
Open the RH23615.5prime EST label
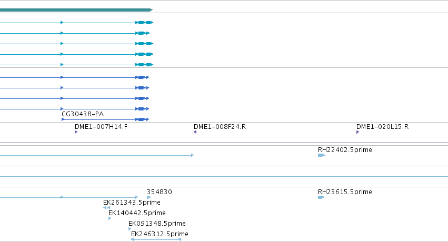345,192
